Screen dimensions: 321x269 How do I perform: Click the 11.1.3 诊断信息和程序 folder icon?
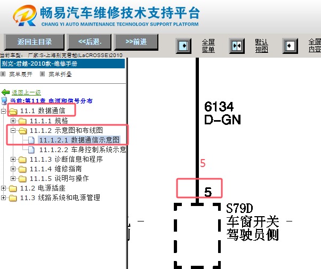point(22,160)
